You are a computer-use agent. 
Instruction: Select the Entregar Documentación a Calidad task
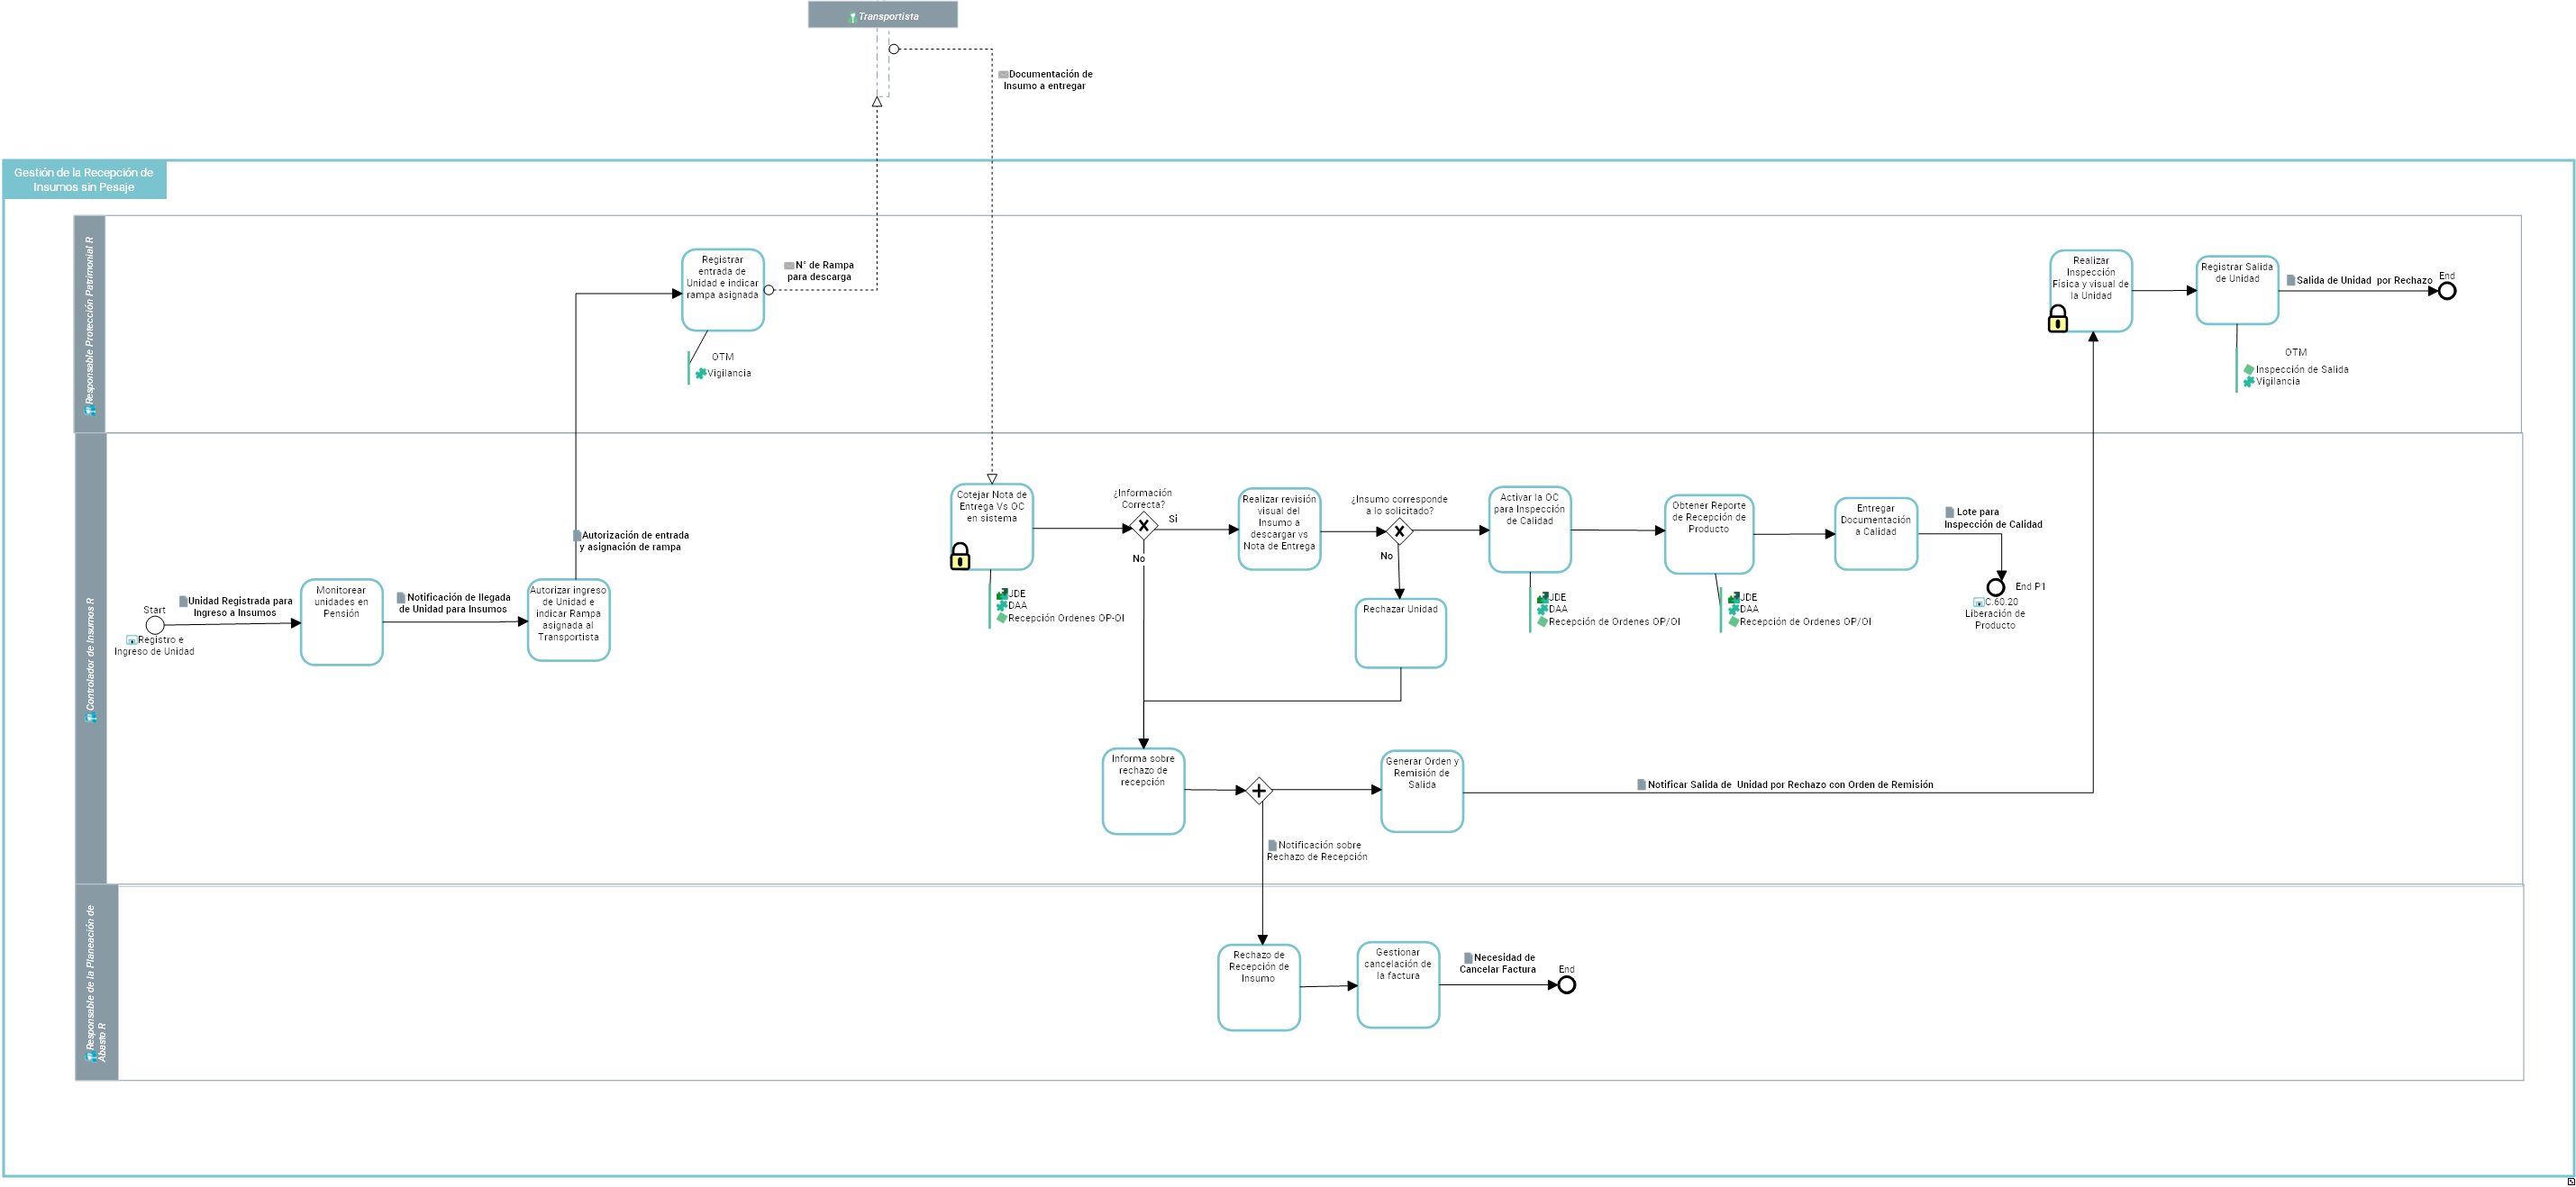pyautogui.click(x=1876, y=535)
